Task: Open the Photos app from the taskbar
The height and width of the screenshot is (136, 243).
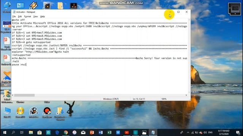Action: point(144,133)
